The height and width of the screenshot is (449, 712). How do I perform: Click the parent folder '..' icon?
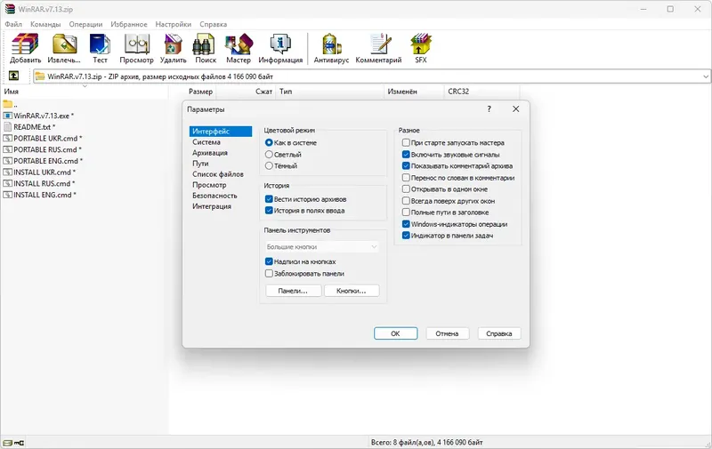tap(8, 104)
